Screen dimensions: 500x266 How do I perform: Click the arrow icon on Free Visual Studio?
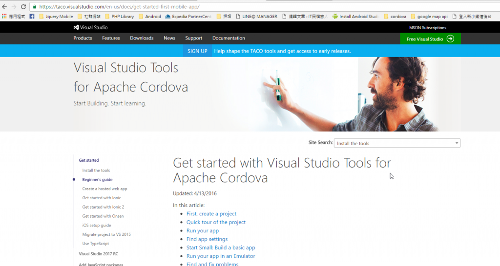click(450, 39)
